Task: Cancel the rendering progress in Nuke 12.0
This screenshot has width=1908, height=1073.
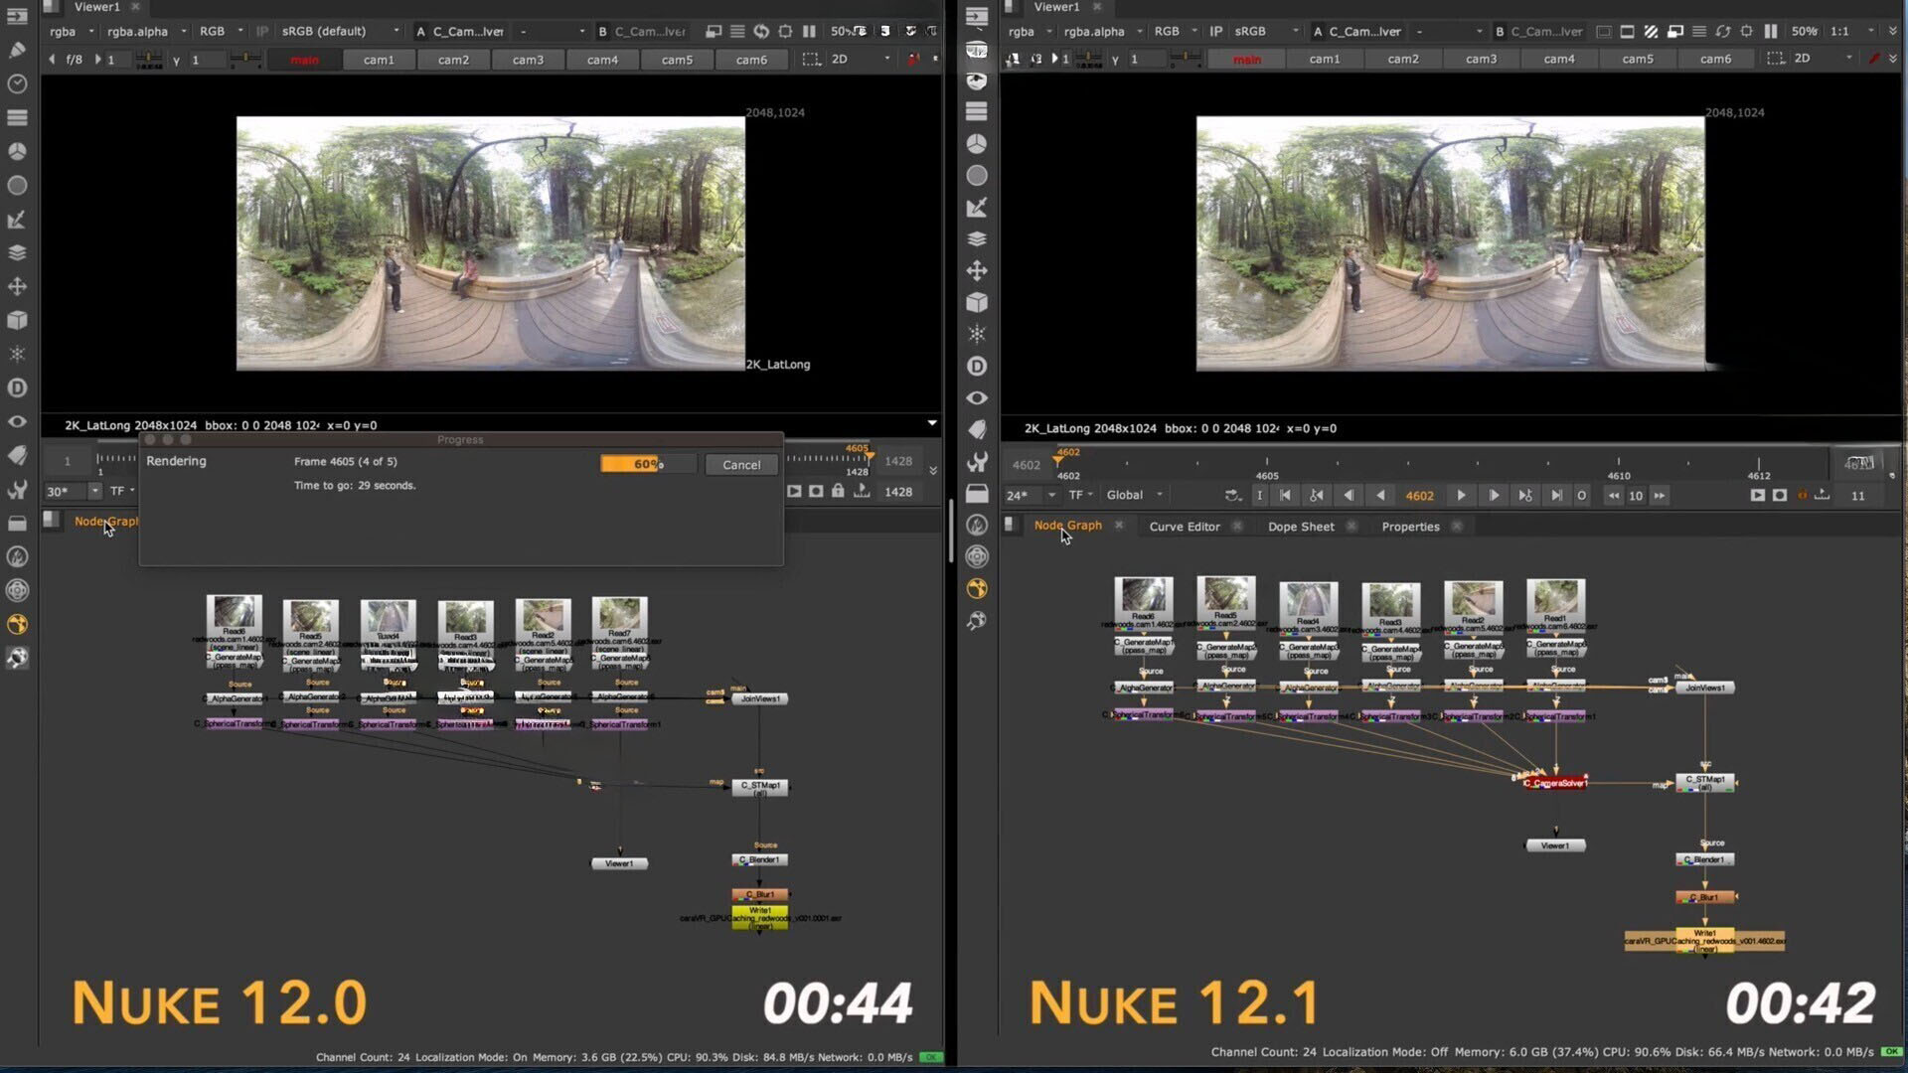Action: (741, 465)
